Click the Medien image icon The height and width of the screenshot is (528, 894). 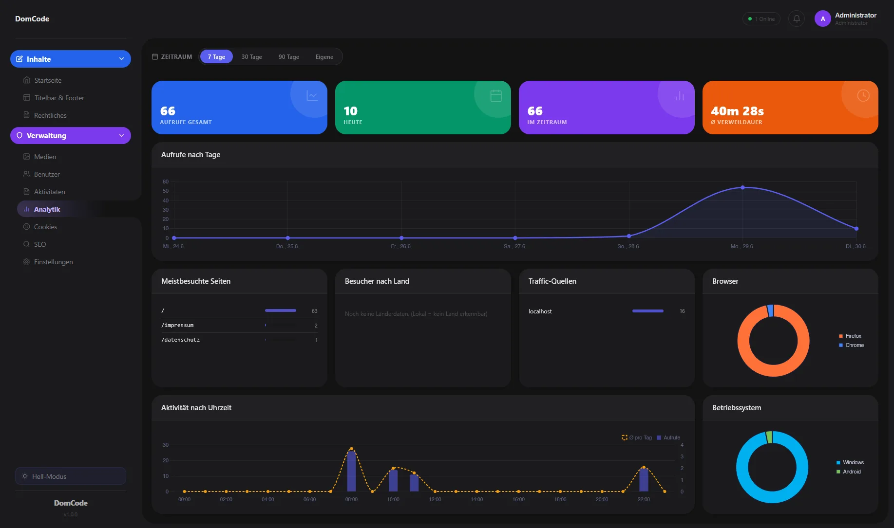(27, 157)
